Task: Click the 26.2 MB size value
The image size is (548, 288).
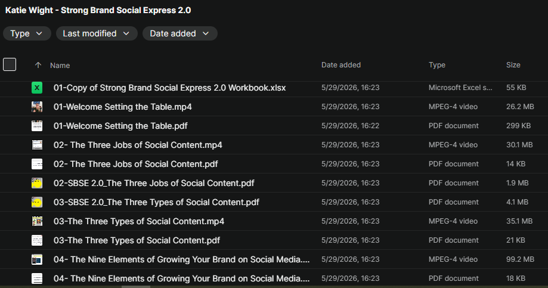Action: [x=520, y=107]
